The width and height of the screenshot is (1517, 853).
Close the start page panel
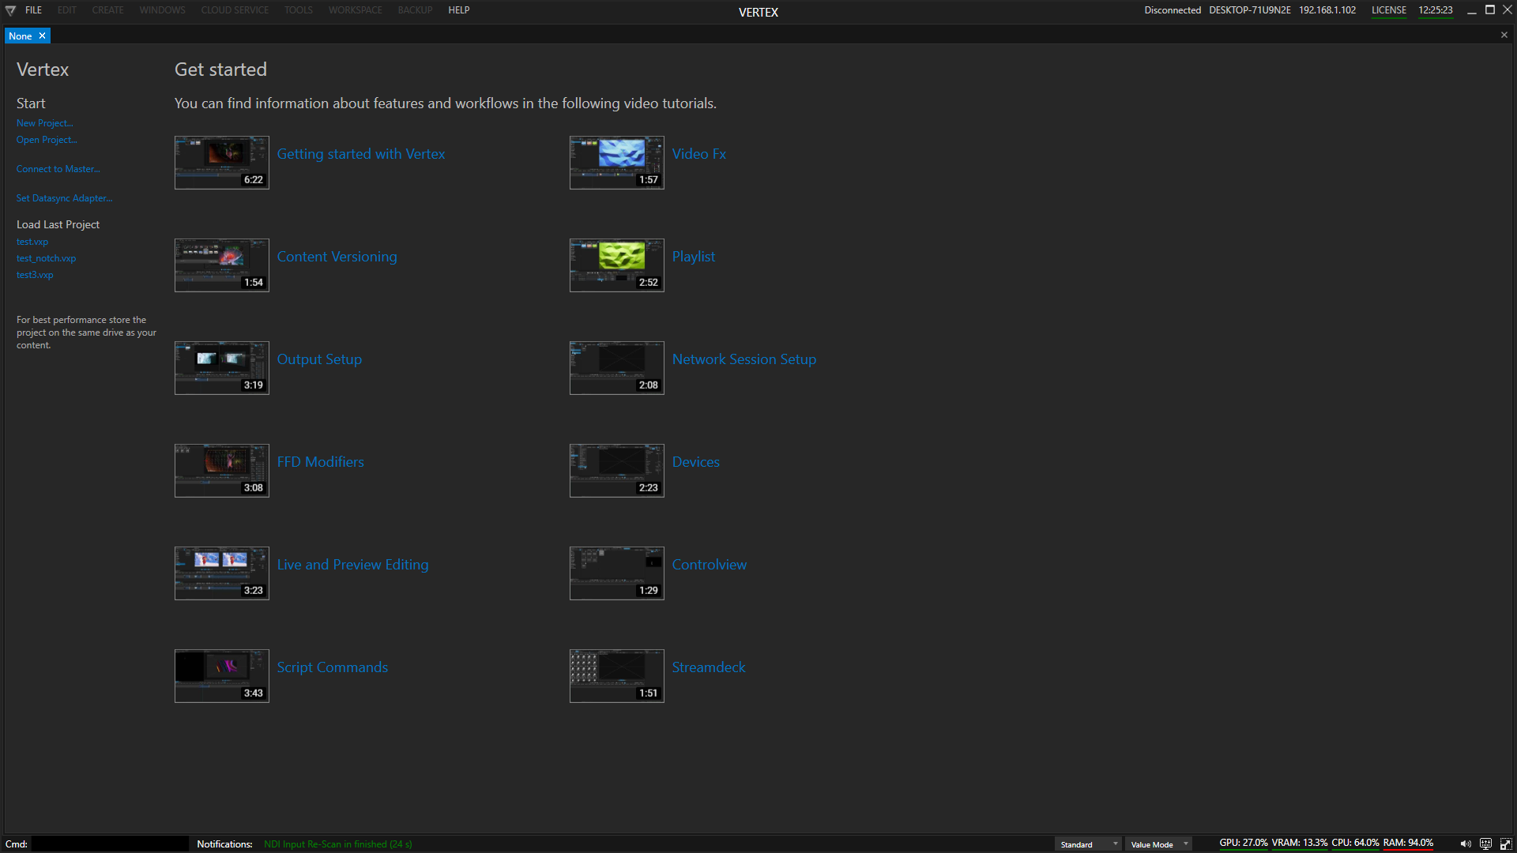pyautogui.click(x=1504, y=35)
